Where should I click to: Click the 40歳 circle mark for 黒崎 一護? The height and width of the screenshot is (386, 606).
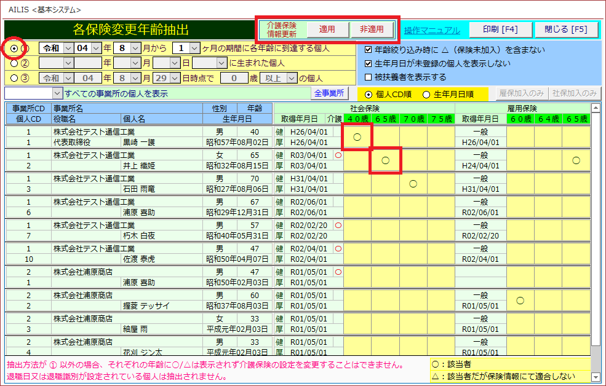tap(357, 137)
